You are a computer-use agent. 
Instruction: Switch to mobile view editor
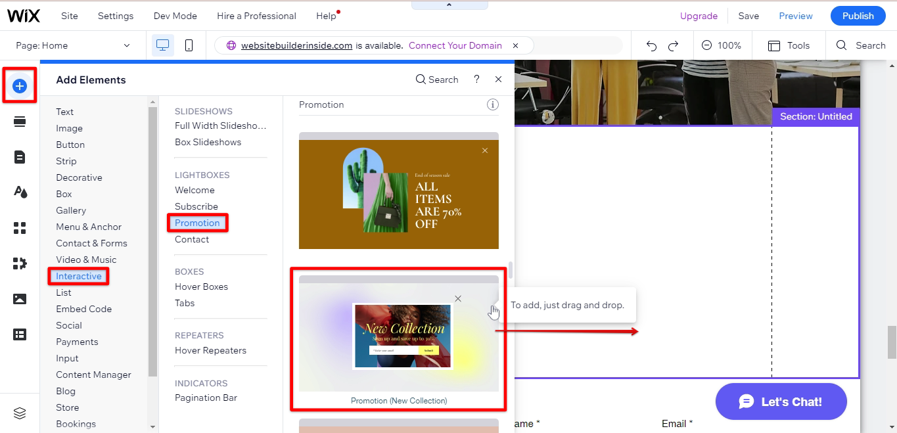point(189,45)
